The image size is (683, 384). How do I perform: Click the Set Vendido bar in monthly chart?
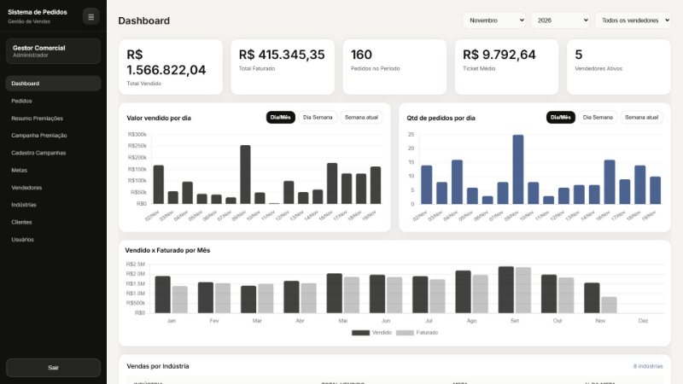(505, 290)
